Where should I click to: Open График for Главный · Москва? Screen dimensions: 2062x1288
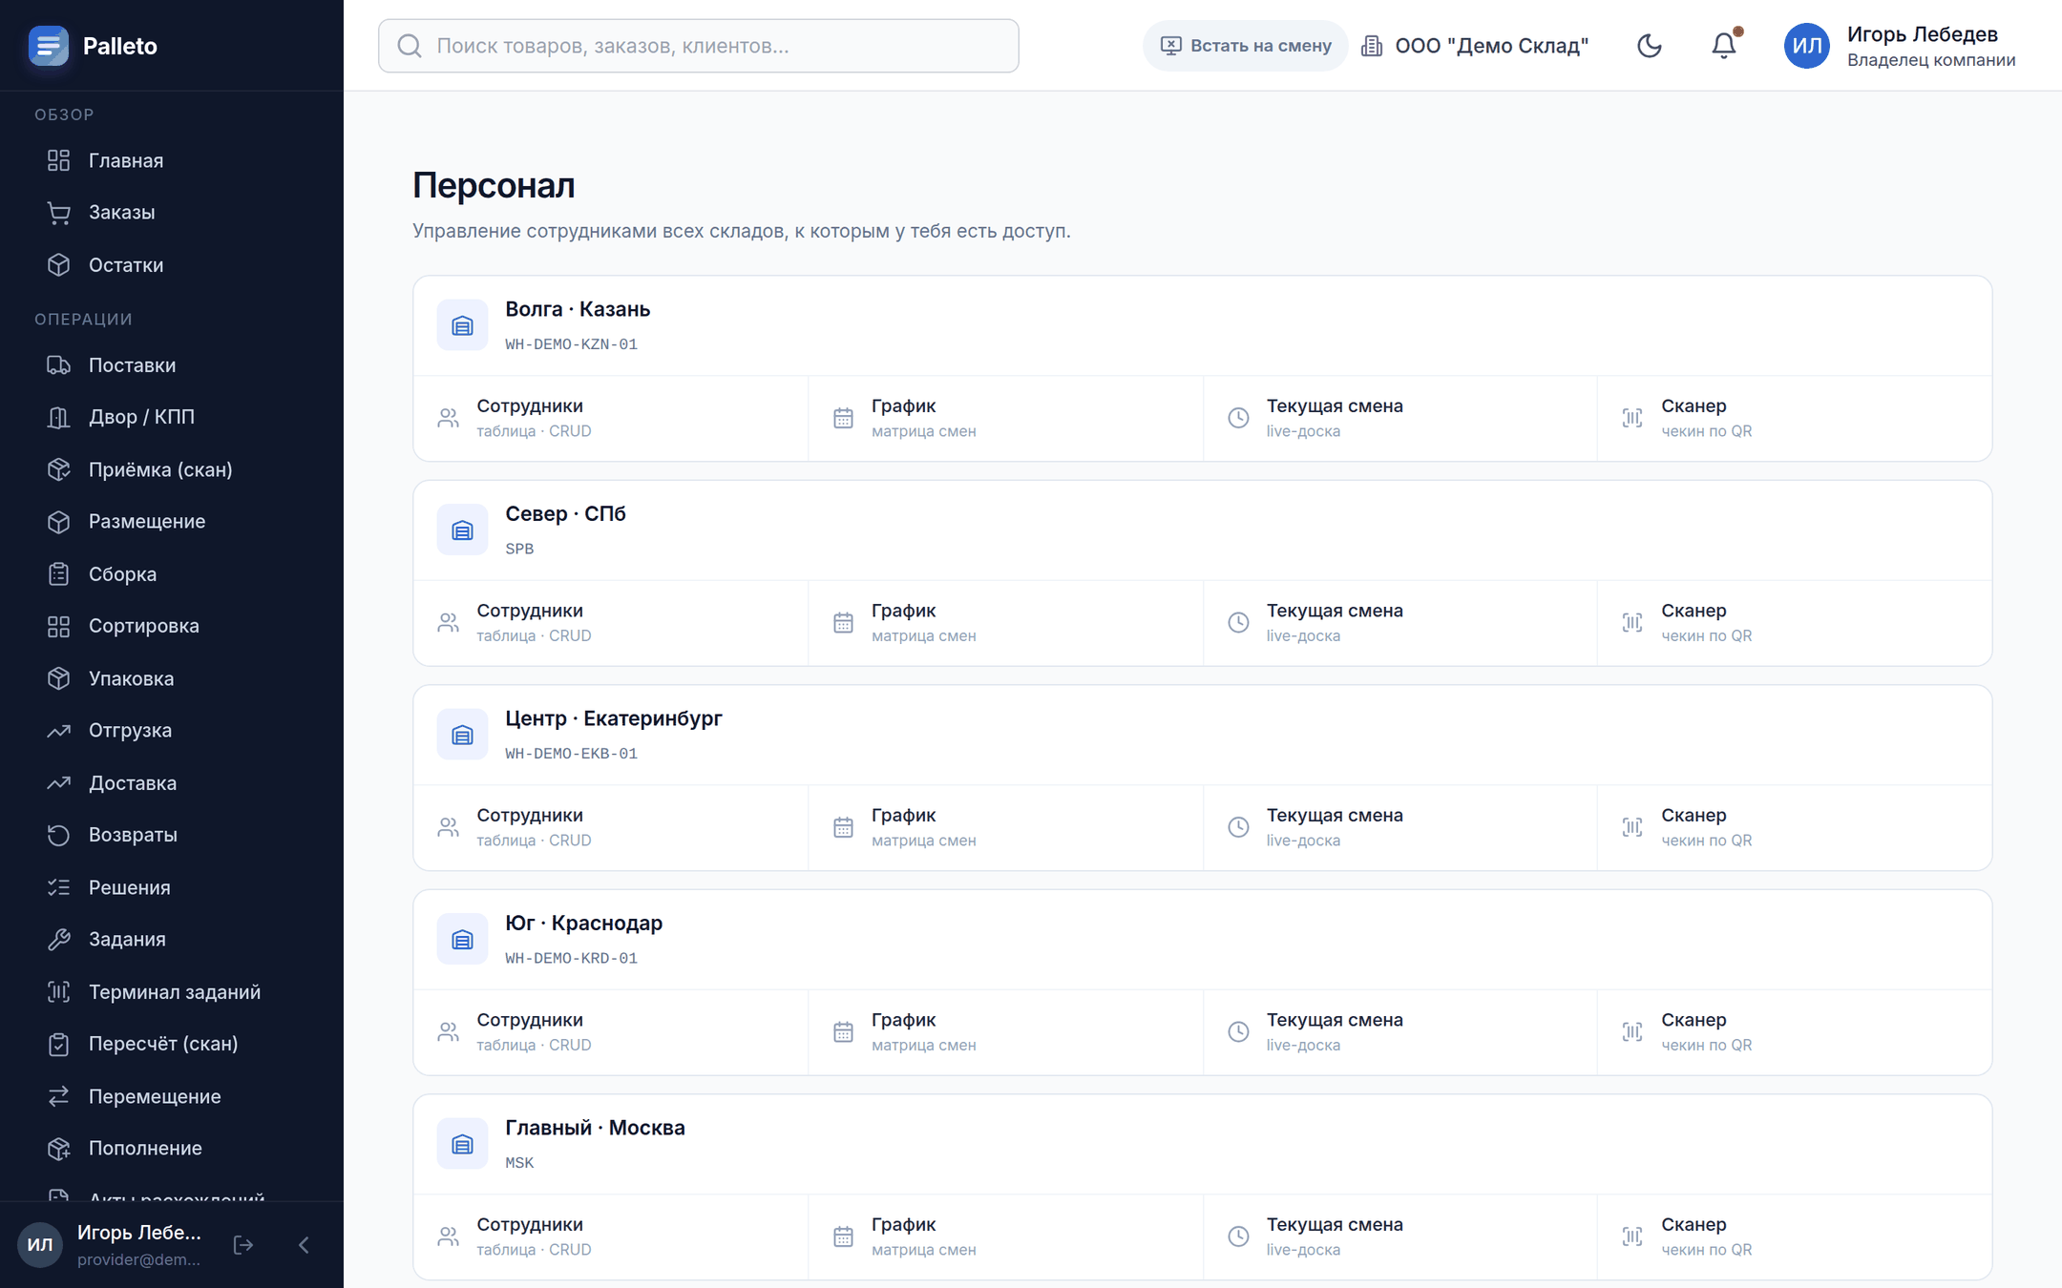(x=1005, y=1236)
